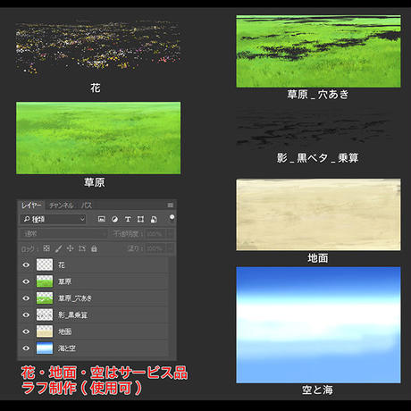Select the smart object filter icon
411x411 pixels.
pyautogui.click(x=154, y=219)
